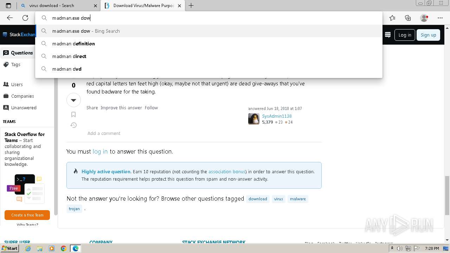Choose madman dvd suggestion
The width and height of the screenshot is (450, 253).
tap(209, 69)
